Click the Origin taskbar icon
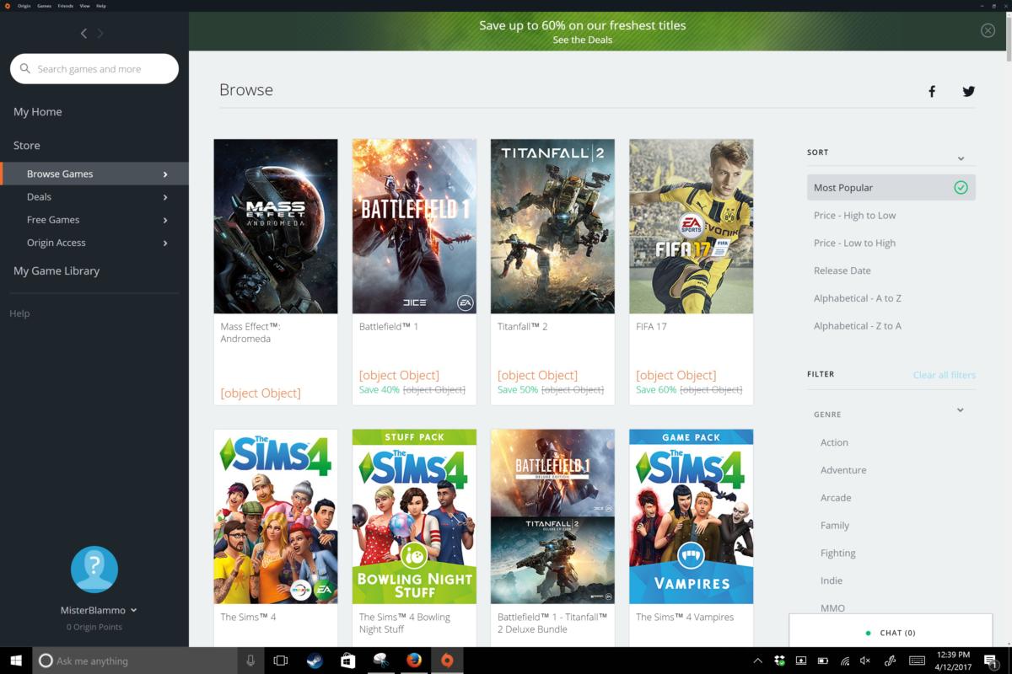Viewport: 1012px width, 674px height. [447, 661]
